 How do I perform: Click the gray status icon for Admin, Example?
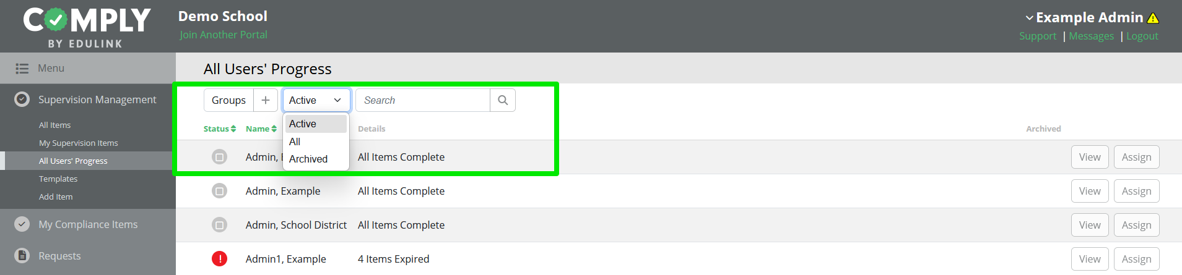219,191
